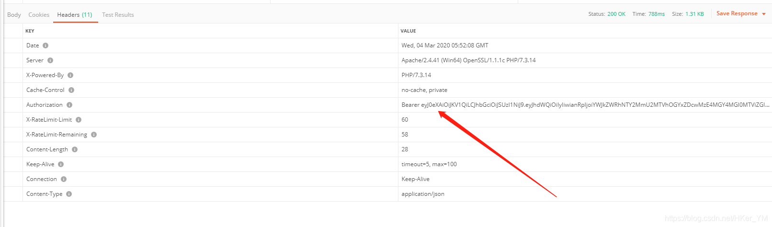Click the Cache-Control key name
This screenshot has height=227, width=772.
coord(45,90)
